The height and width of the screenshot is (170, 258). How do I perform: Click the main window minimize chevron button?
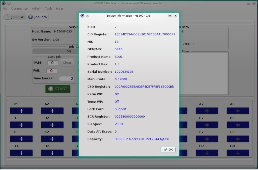(248, 3)
